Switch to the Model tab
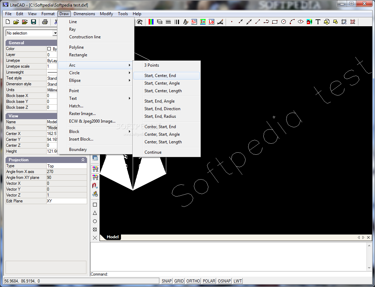Screen dimensions: 375x287 point(113,237)
